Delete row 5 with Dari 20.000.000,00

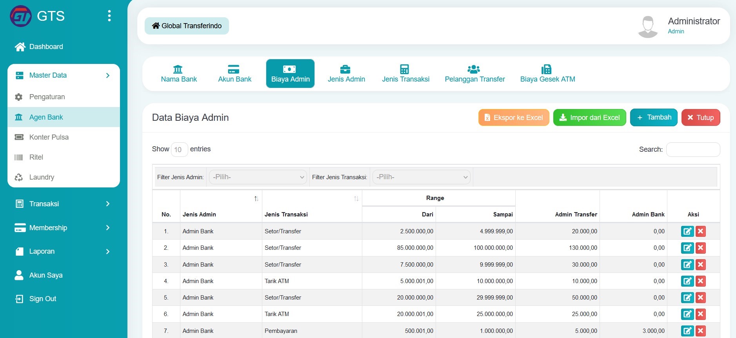tap(701, 298)
